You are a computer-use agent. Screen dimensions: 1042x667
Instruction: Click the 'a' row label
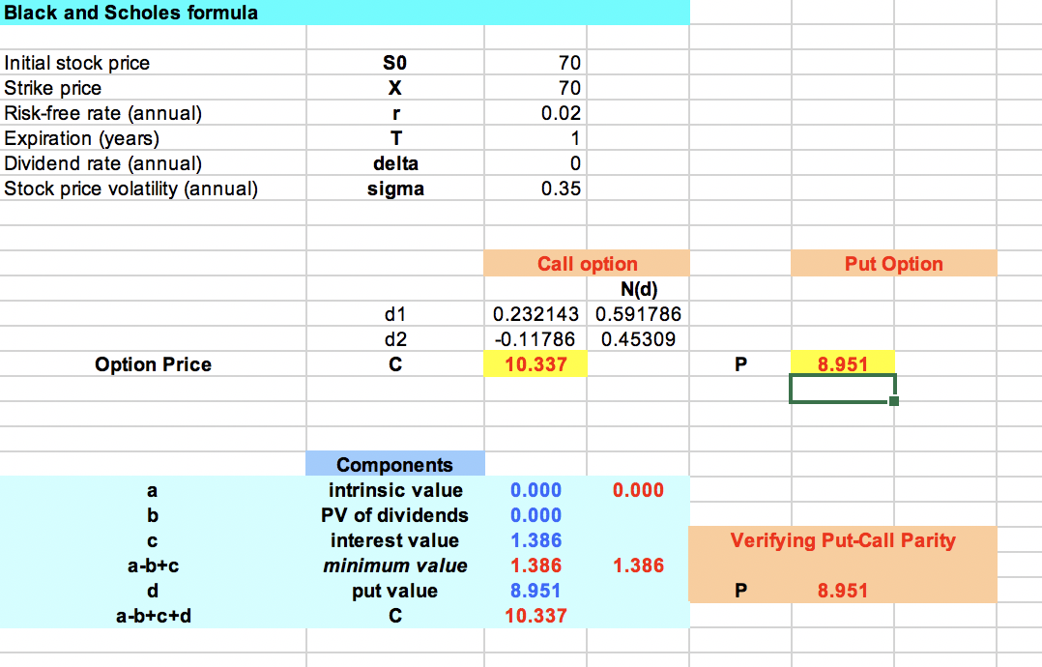tap(152, 491)
